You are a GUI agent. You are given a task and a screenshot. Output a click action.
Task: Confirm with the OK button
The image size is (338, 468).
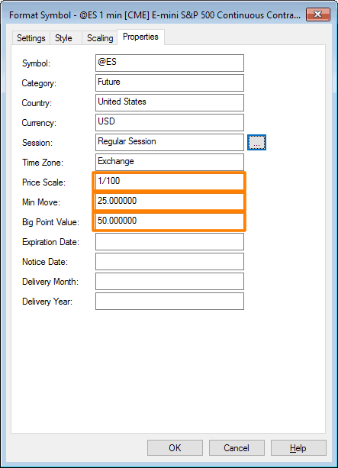point(175,447)
